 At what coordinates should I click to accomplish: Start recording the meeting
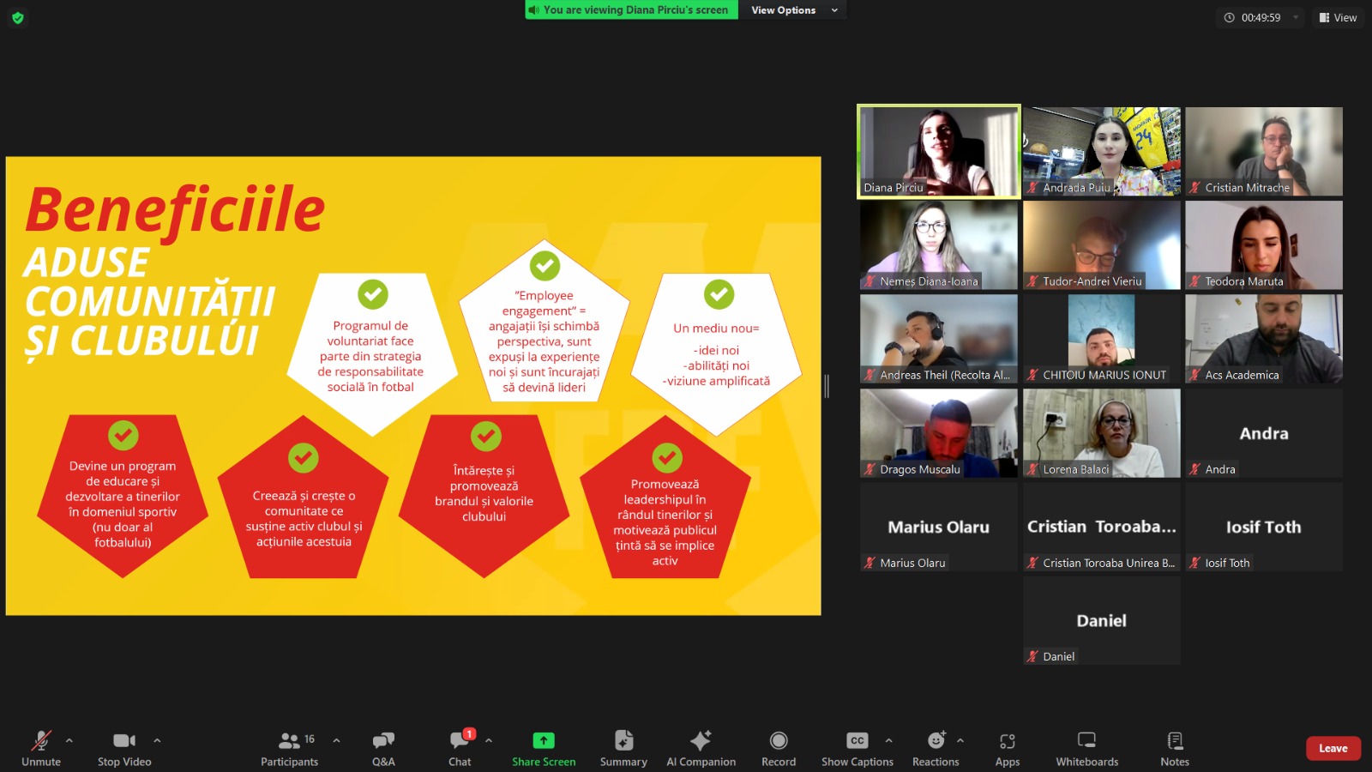tap(778, 747)
